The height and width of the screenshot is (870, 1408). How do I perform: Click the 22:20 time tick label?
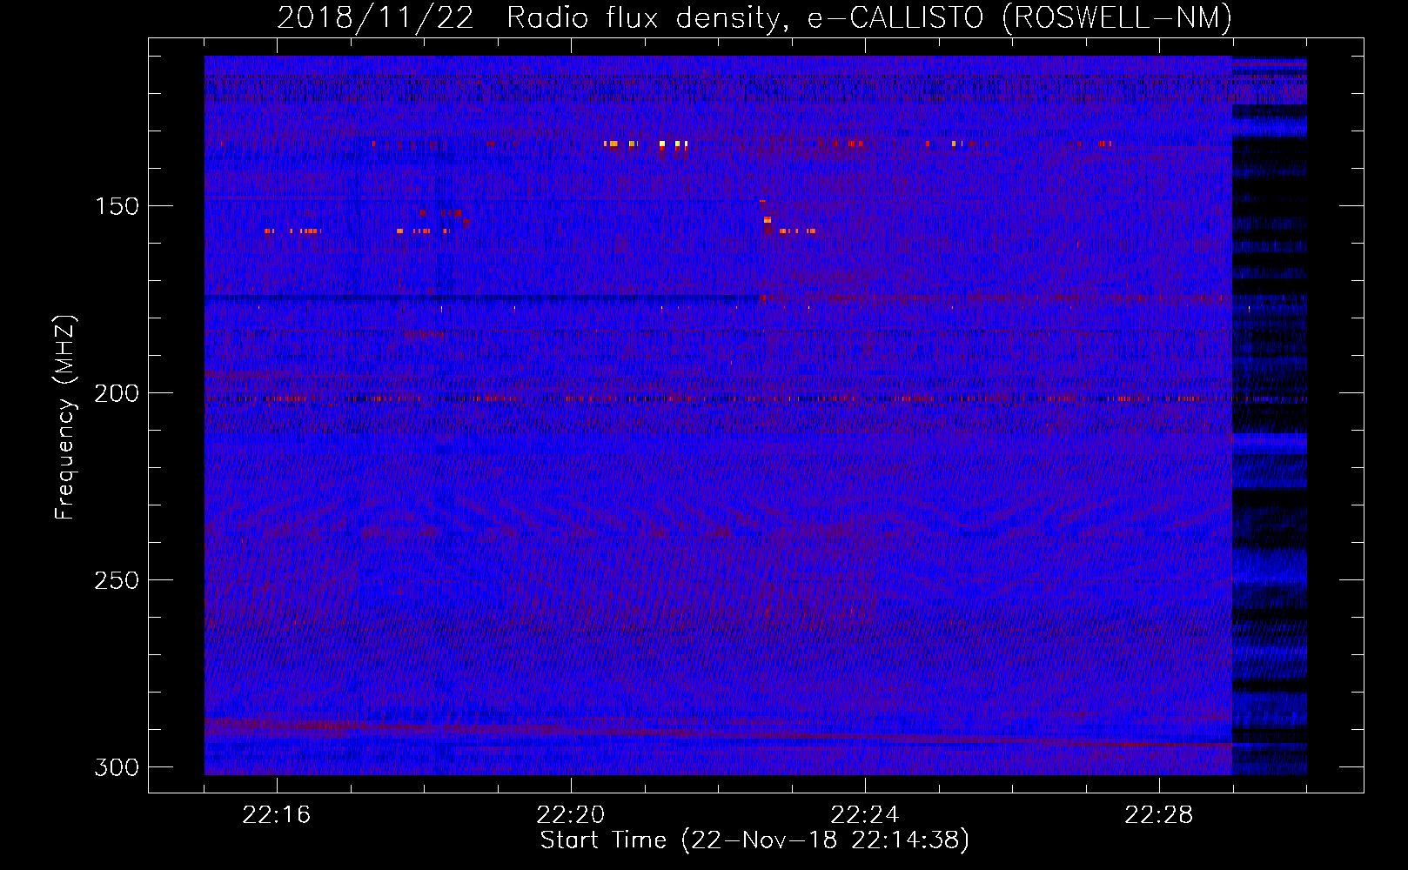tap(571, 815)
